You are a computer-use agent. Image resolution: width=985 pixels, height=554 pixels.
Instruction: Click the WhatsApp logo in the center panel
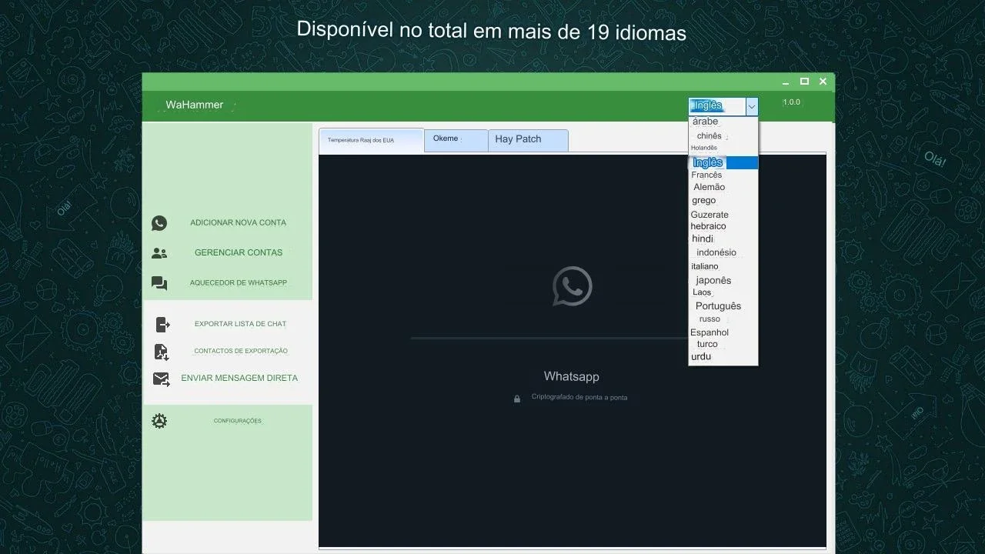coord(572,286)
